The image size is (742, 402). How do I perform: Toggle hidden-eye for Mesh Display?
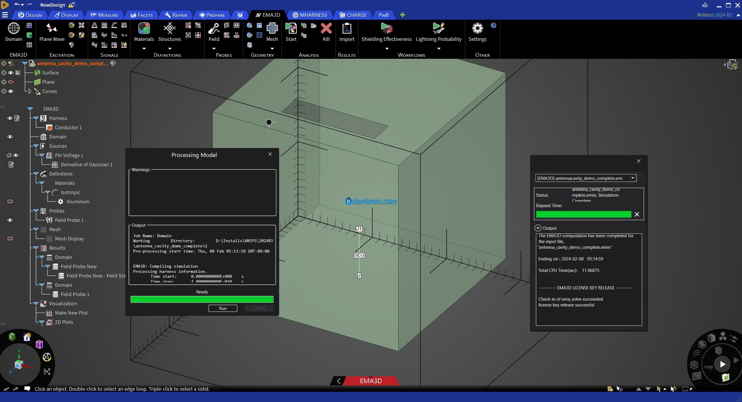(10, 239)
